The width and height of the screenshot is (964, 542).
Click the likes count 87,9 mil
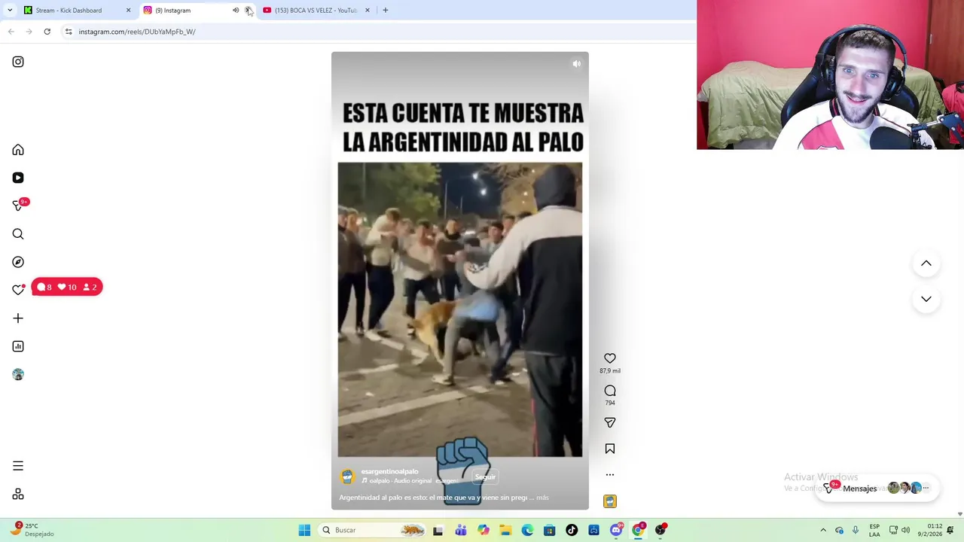(x=610, y=370)
